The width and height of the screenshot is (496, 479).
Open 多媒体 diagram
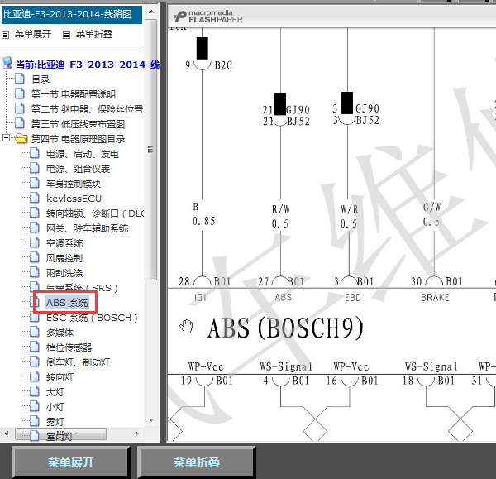pos(60,333)
